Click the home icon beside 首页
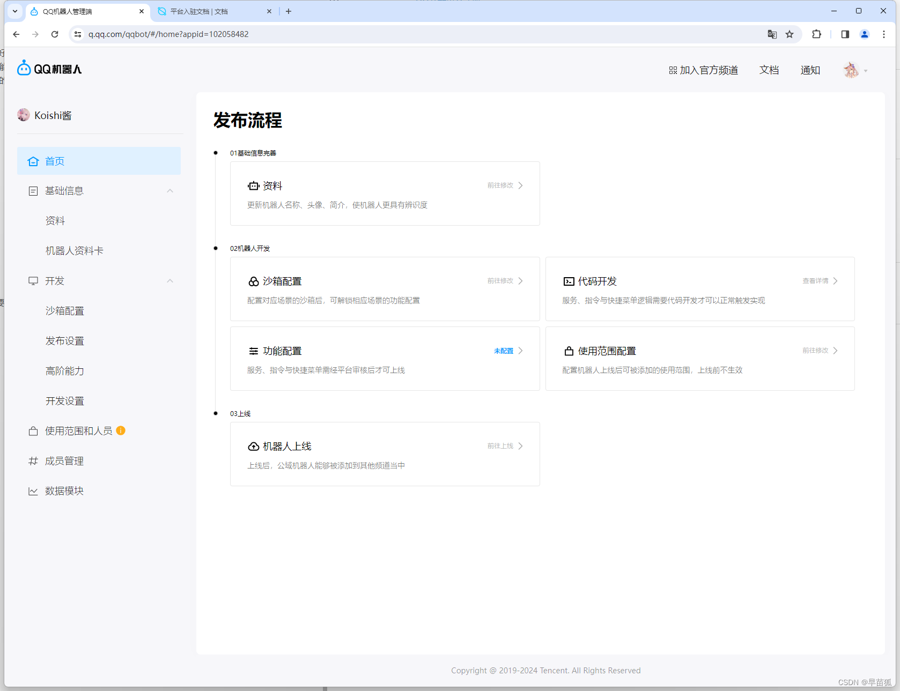This screenshot has height=691, width=900. 33,161
